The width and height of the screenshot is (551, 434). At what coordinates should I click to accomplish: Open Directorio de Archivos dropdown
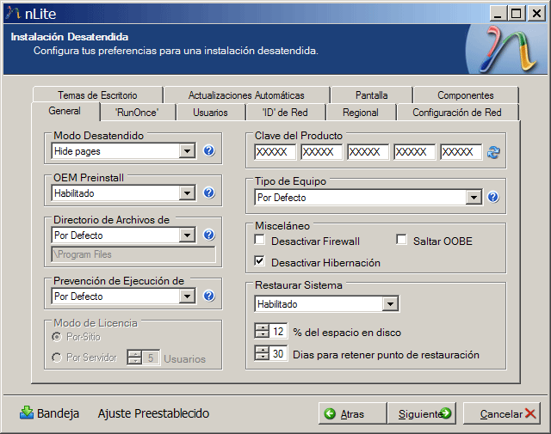(x=187, y=235)
